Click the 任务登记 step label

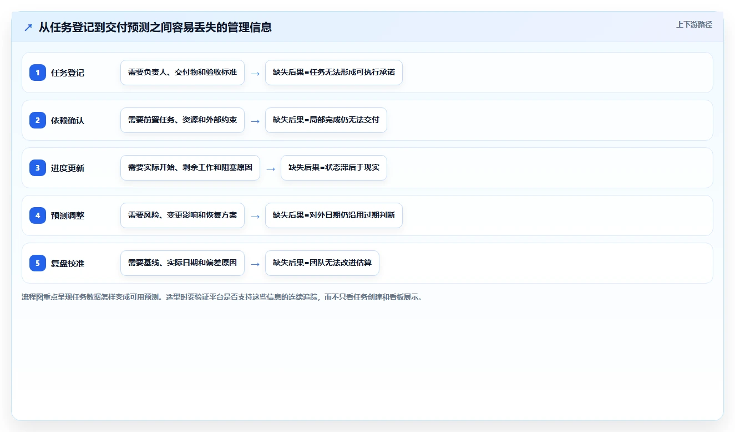(68, 73)
